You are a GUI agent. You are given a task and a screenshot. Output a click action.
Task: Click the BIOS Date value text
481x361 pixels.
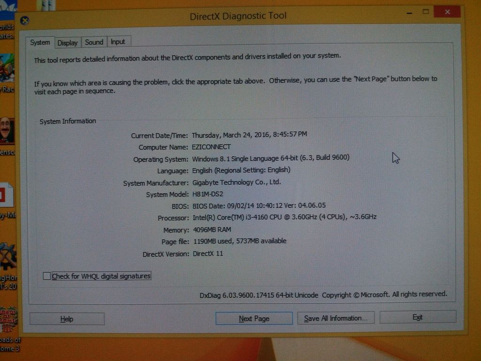pyautogui.click(x=259, y=205)
